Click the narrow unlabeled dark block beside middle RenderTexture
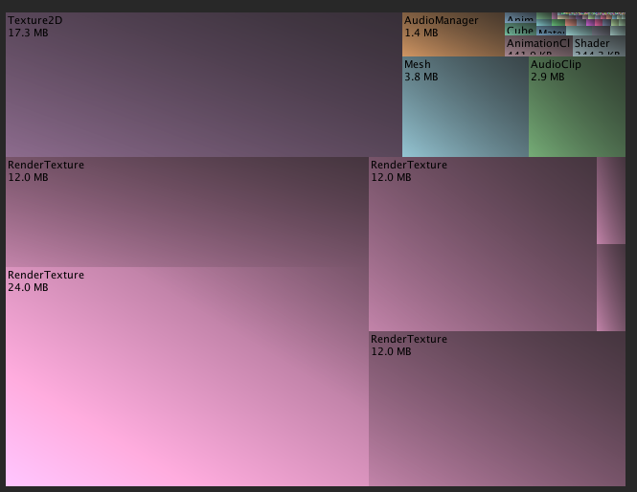 pos(611,287)
